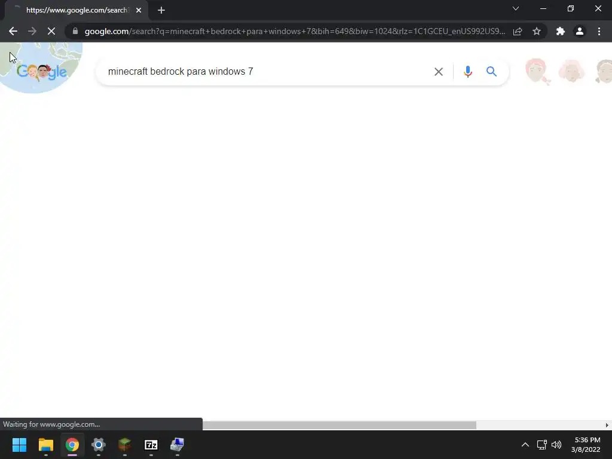Click the Google doodle logo
This screenshot has height=459, width=612.
point(42,72)
